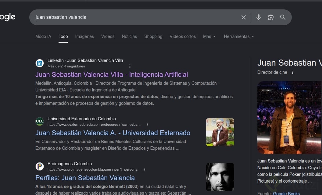
Task: Open the knowledge panel photo of the film director
Action: coord(290,118)
